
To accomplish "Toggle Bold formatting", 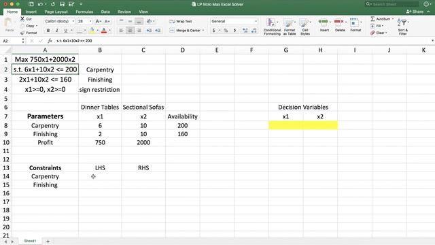I will 48,30.
